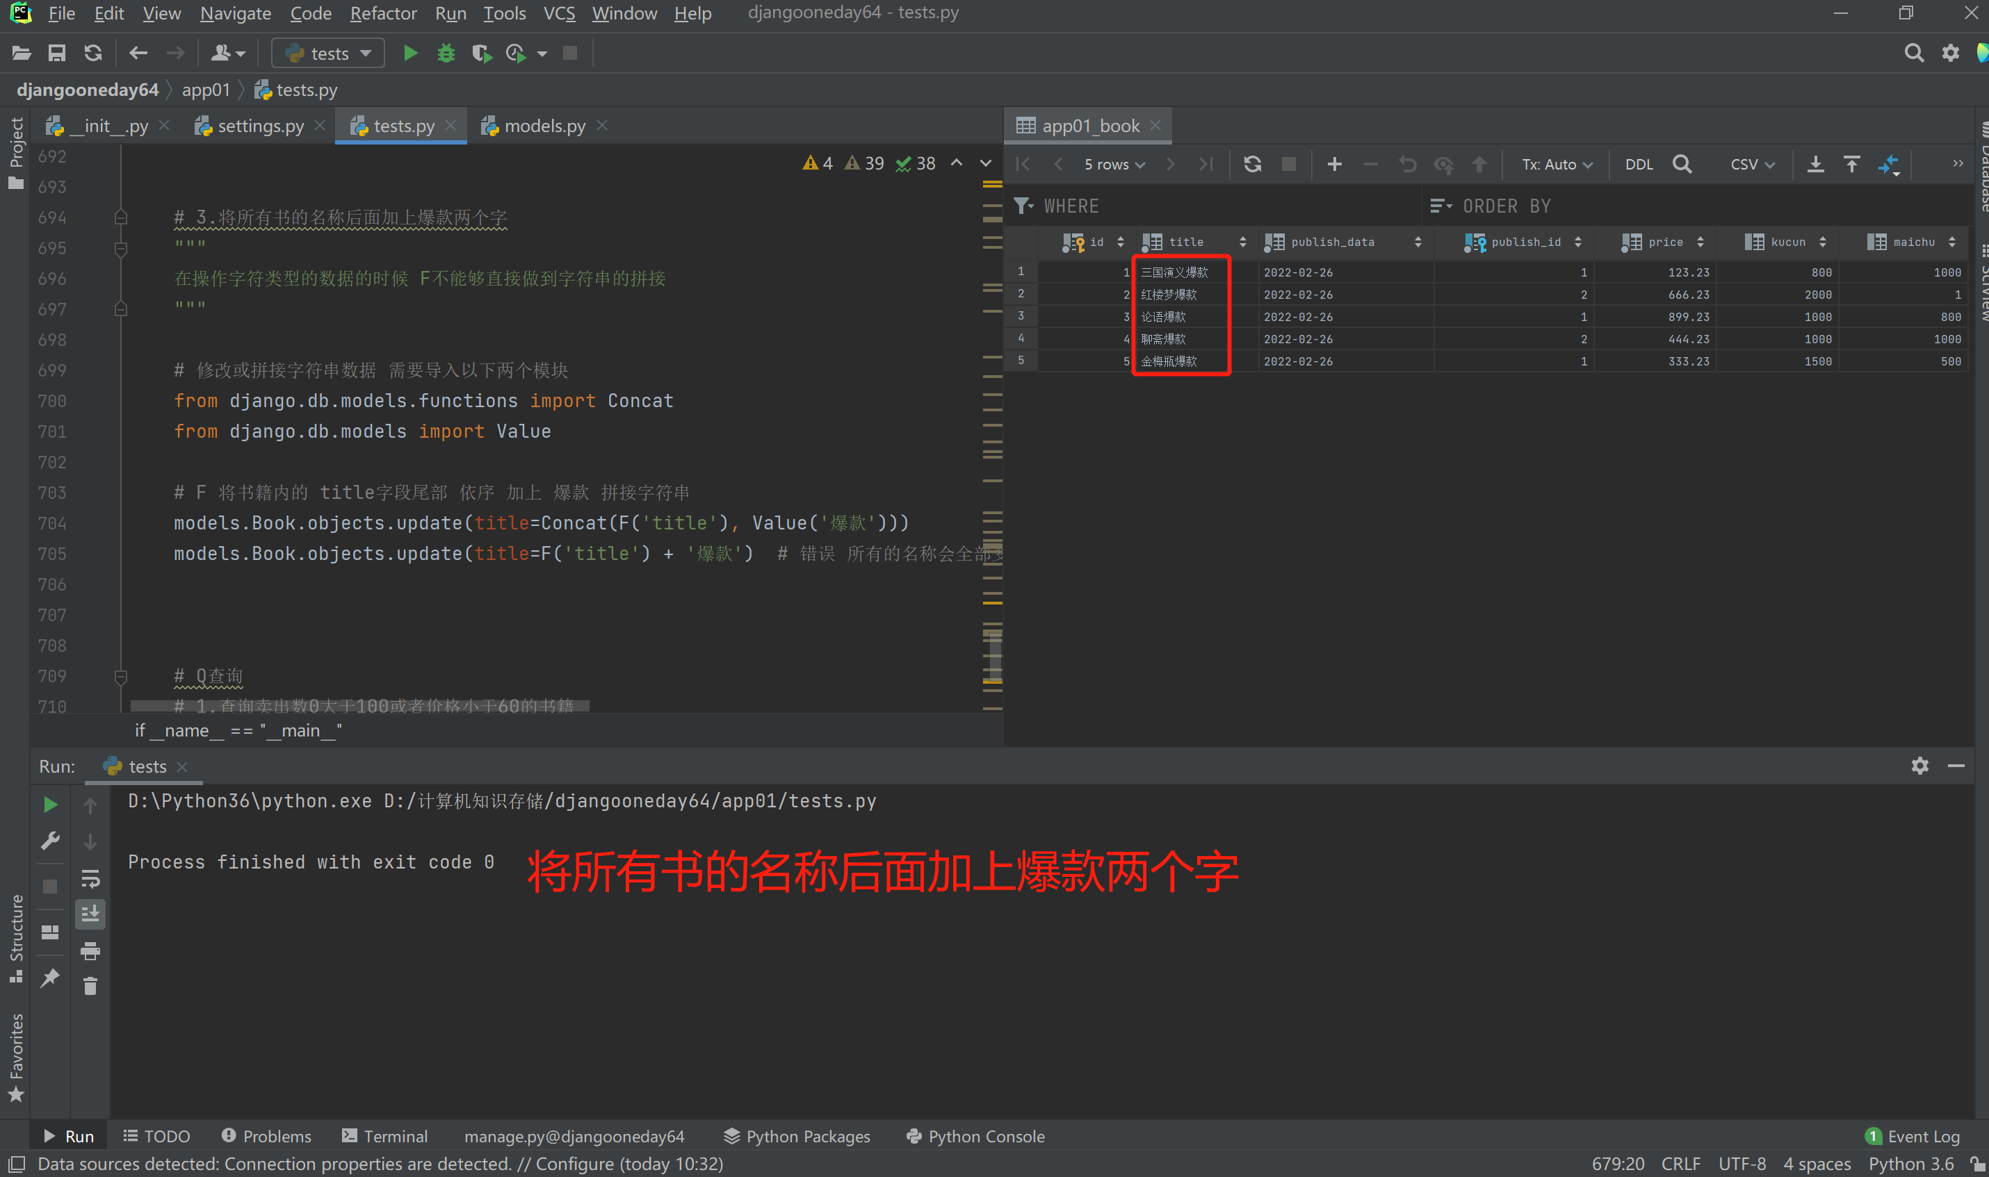Run tests with the green play icon
The image size is (1989, 1177).
[x=410, y=53]
